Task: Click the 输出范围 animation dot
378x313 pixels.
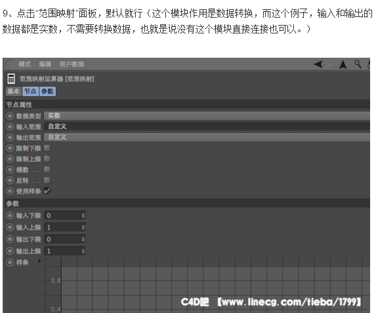Action: click(x=10, y=137)
